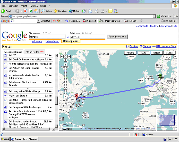
Task: Click the Stop loading icon
Action: click(25, 11)
